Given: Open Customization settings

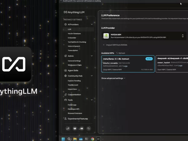Looking at the screenshot, I should (74, 95).
